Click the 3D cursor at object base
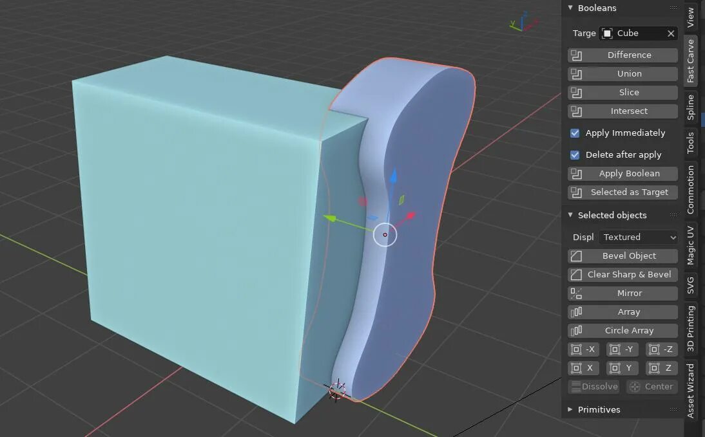 point(337,391)
